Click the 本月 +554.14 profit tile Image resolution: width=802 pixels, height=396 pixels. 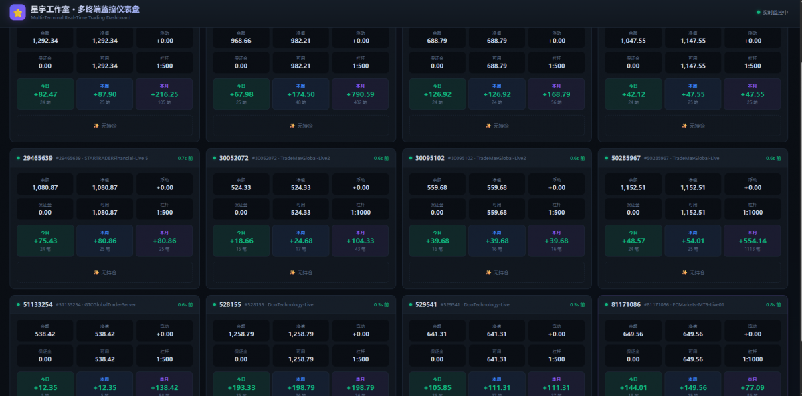(753, 241)
